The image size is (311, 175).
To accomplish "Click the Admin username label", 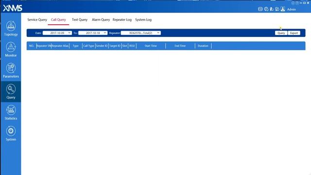I will pyautogui.click(x=292, y=9).
